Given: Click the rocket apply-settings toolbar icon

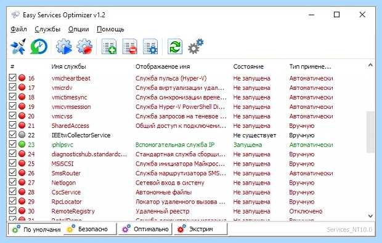Looking at the screenshot, I should pyautogui.click(x=18, y=46).
